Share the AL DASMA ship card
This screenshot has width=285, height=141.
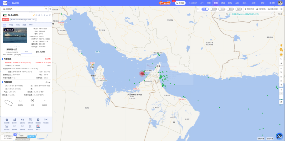(x=34, y=15)
